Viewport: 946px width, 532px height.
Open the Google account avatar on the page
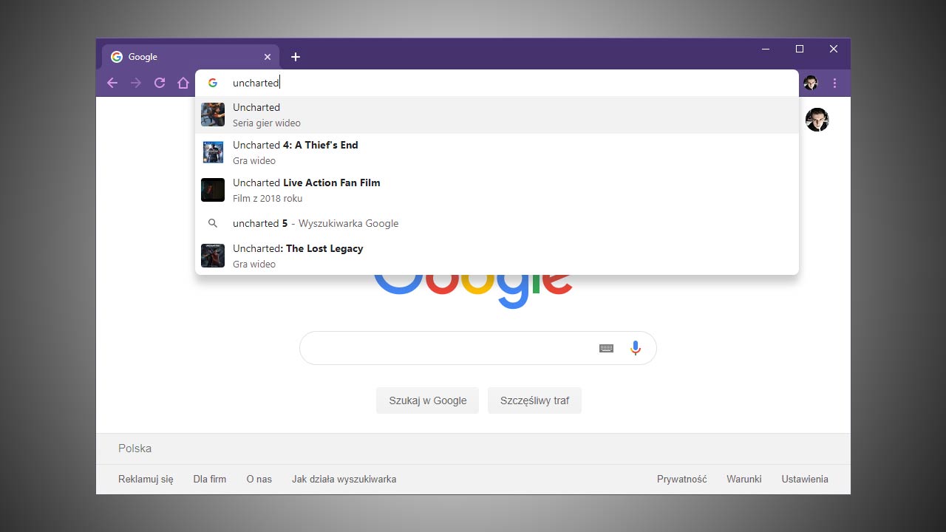click(817, 120)
